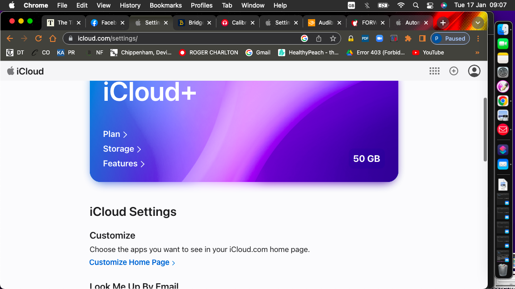Image resolution: width=515 pixels, height=289 pixels.
Task: Close the FORW tab
Action: (x=382, y=23)
